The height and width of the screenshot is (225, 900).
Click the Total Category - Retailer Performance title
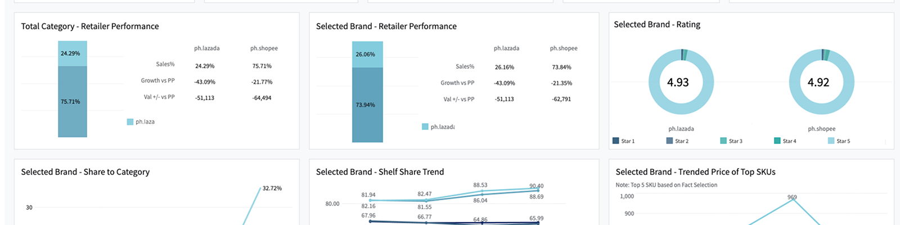90,26
